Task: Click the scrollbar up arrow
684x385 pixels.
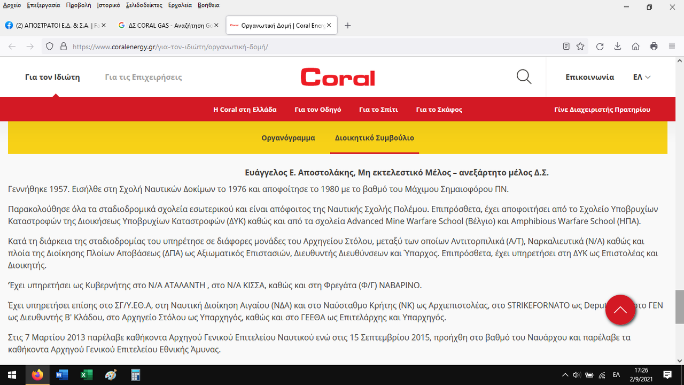Action: pyautogui.click(x=679, y=61)
